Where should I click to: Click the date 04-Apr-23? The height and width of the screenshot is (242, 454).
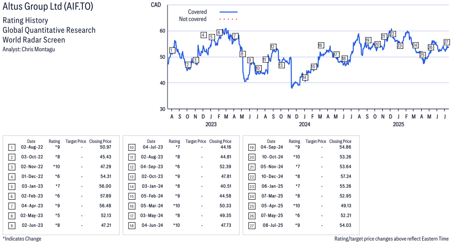[32, 205]
